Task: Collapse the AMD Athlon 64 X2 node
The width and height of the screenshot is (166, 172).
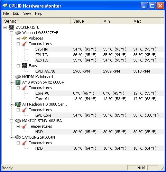Action: (11, 82)
